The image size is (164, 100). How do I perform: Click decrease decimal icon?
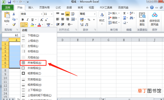pyautogui.click(x=86, y=25)
